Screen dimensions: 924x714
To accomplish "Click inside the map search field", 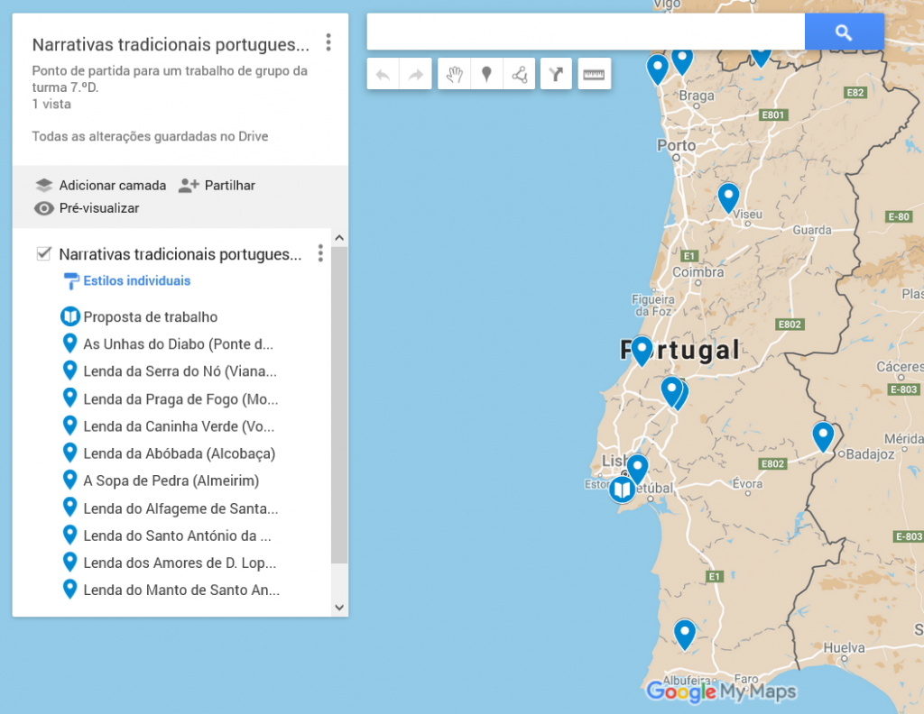I will pos(585,32).
